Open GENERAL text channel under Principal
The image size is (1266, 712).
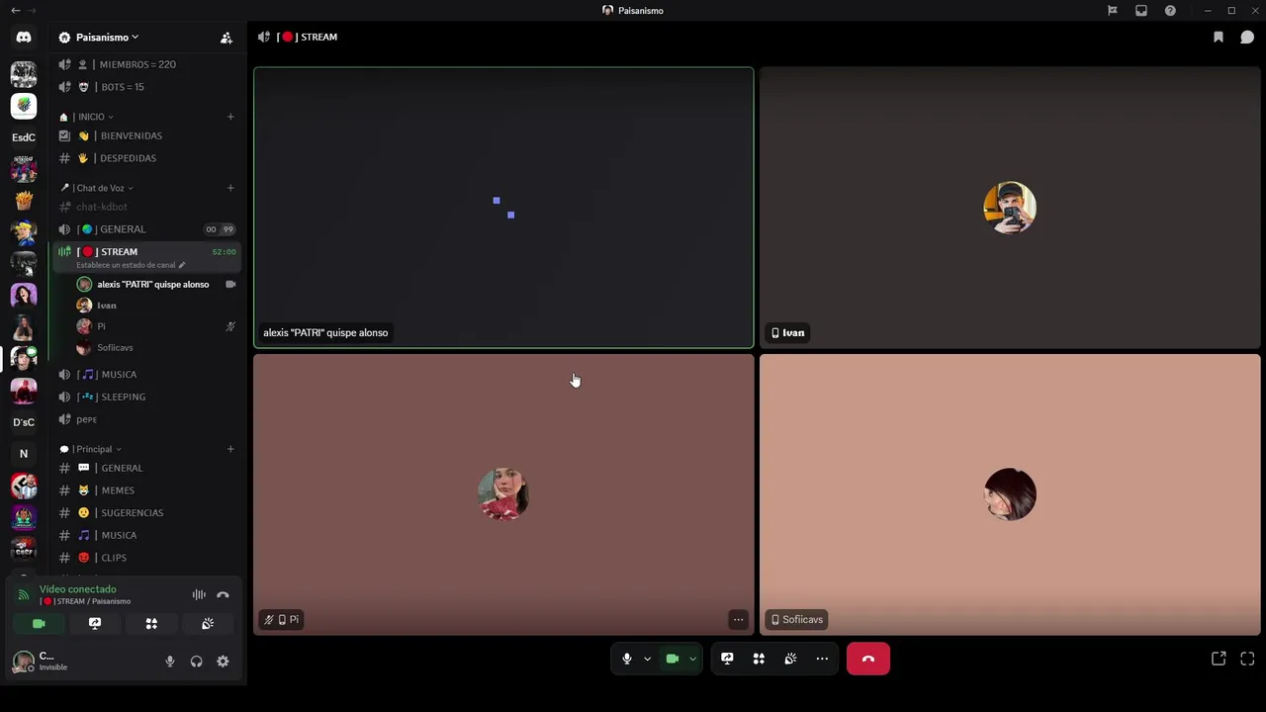coord(146,468)
